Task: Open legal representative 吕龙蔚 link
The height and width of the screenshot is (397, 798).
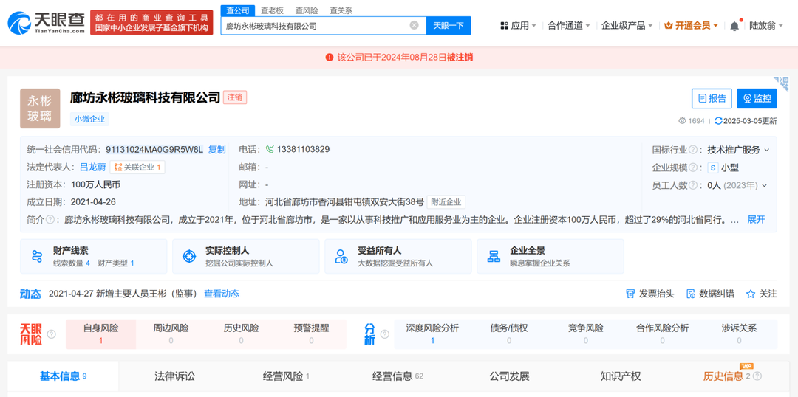Action: [x=92, y=168]
